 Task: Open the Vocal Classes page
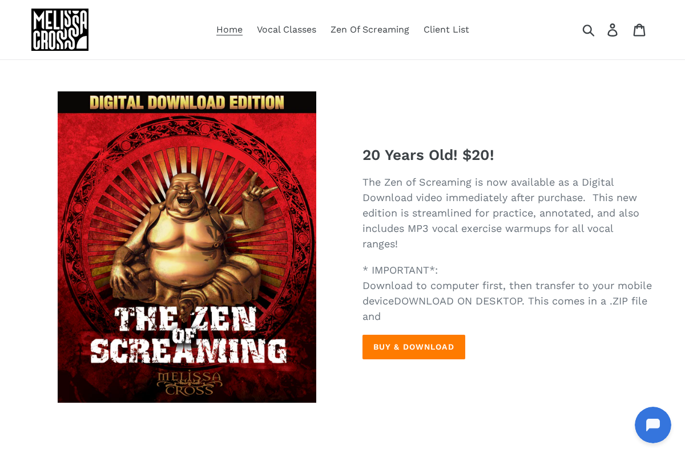coord(287,30)
